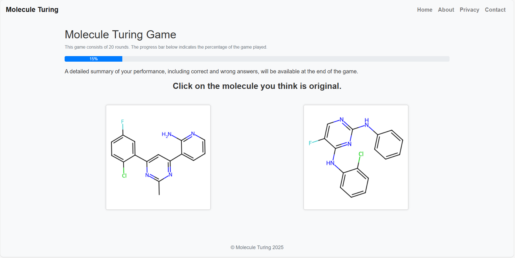Click the Molecule Turing brand logo
This screenshot has width=515, height=258.
point(32,10)
